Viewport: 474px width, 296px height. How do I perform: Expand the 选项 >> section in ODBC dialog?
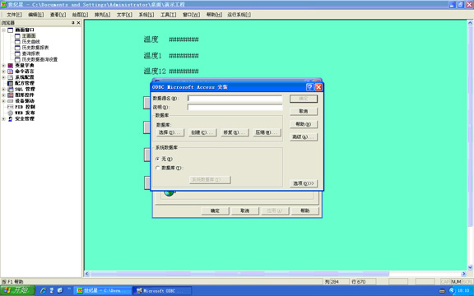click(x=304, y=183)
